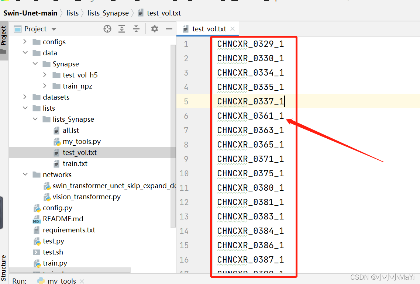Click the Expand All icon in Project panel
The image size is (420, 284).
click(122, 29)
